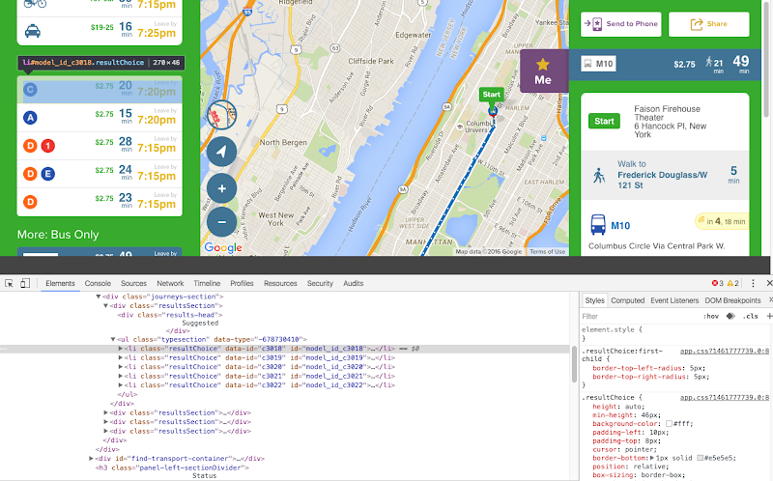Expand the find-transport-container div node
The image size is (773, 481).
point(91,459)
